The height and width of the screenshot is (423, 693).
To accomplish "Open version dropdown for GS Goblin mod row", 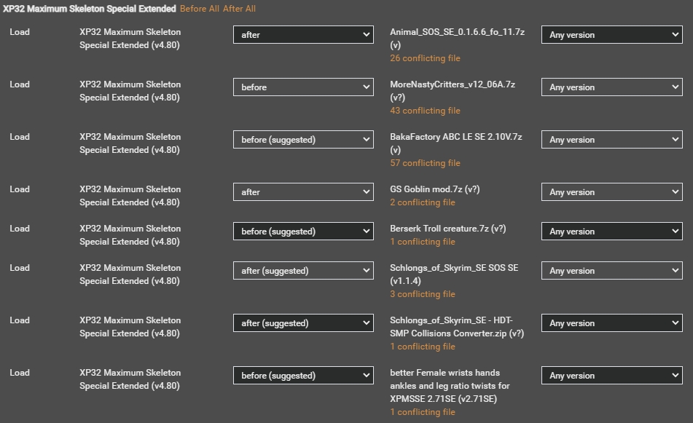I will point(611,192).
